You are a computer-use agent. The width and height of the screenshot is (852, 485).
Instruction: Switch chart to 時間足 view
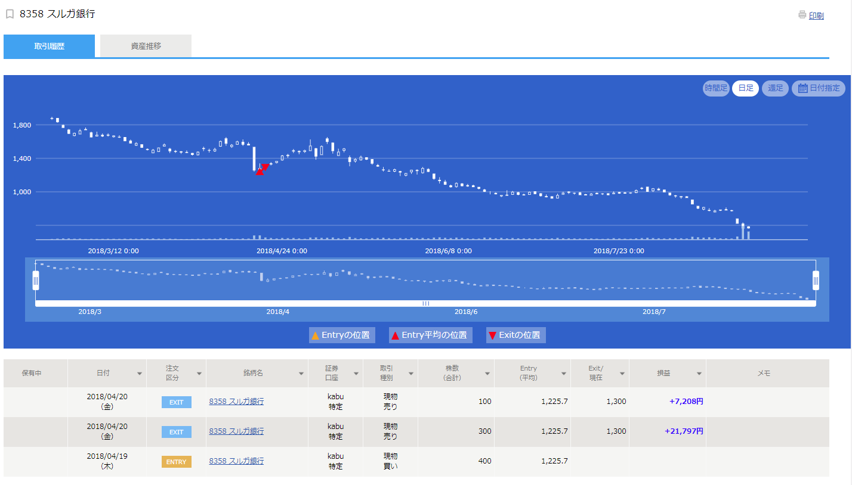(x=716, y=88)
